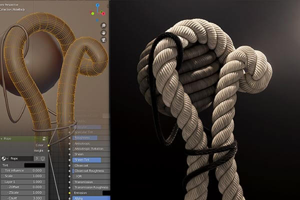This screenshot has width=300, height=200.
Task: Click the Sheen Tint input socket dot
Action: coord(69,160)
